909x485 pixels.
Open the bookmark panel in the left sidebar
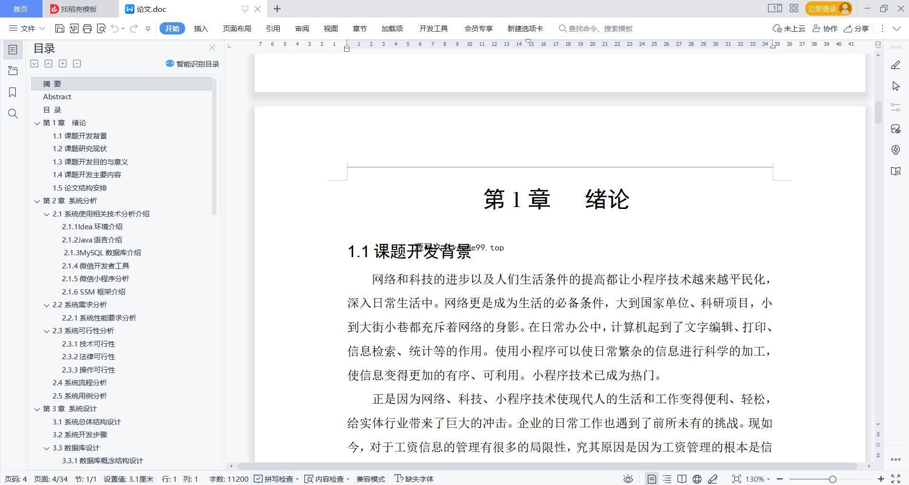(13, 92)
